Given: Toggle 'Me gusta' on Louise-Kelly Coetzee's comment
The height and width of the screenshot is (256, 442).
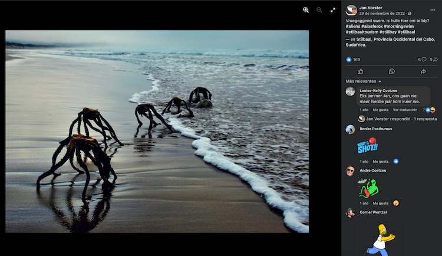Looking at the screenshot, I should 380,110.
